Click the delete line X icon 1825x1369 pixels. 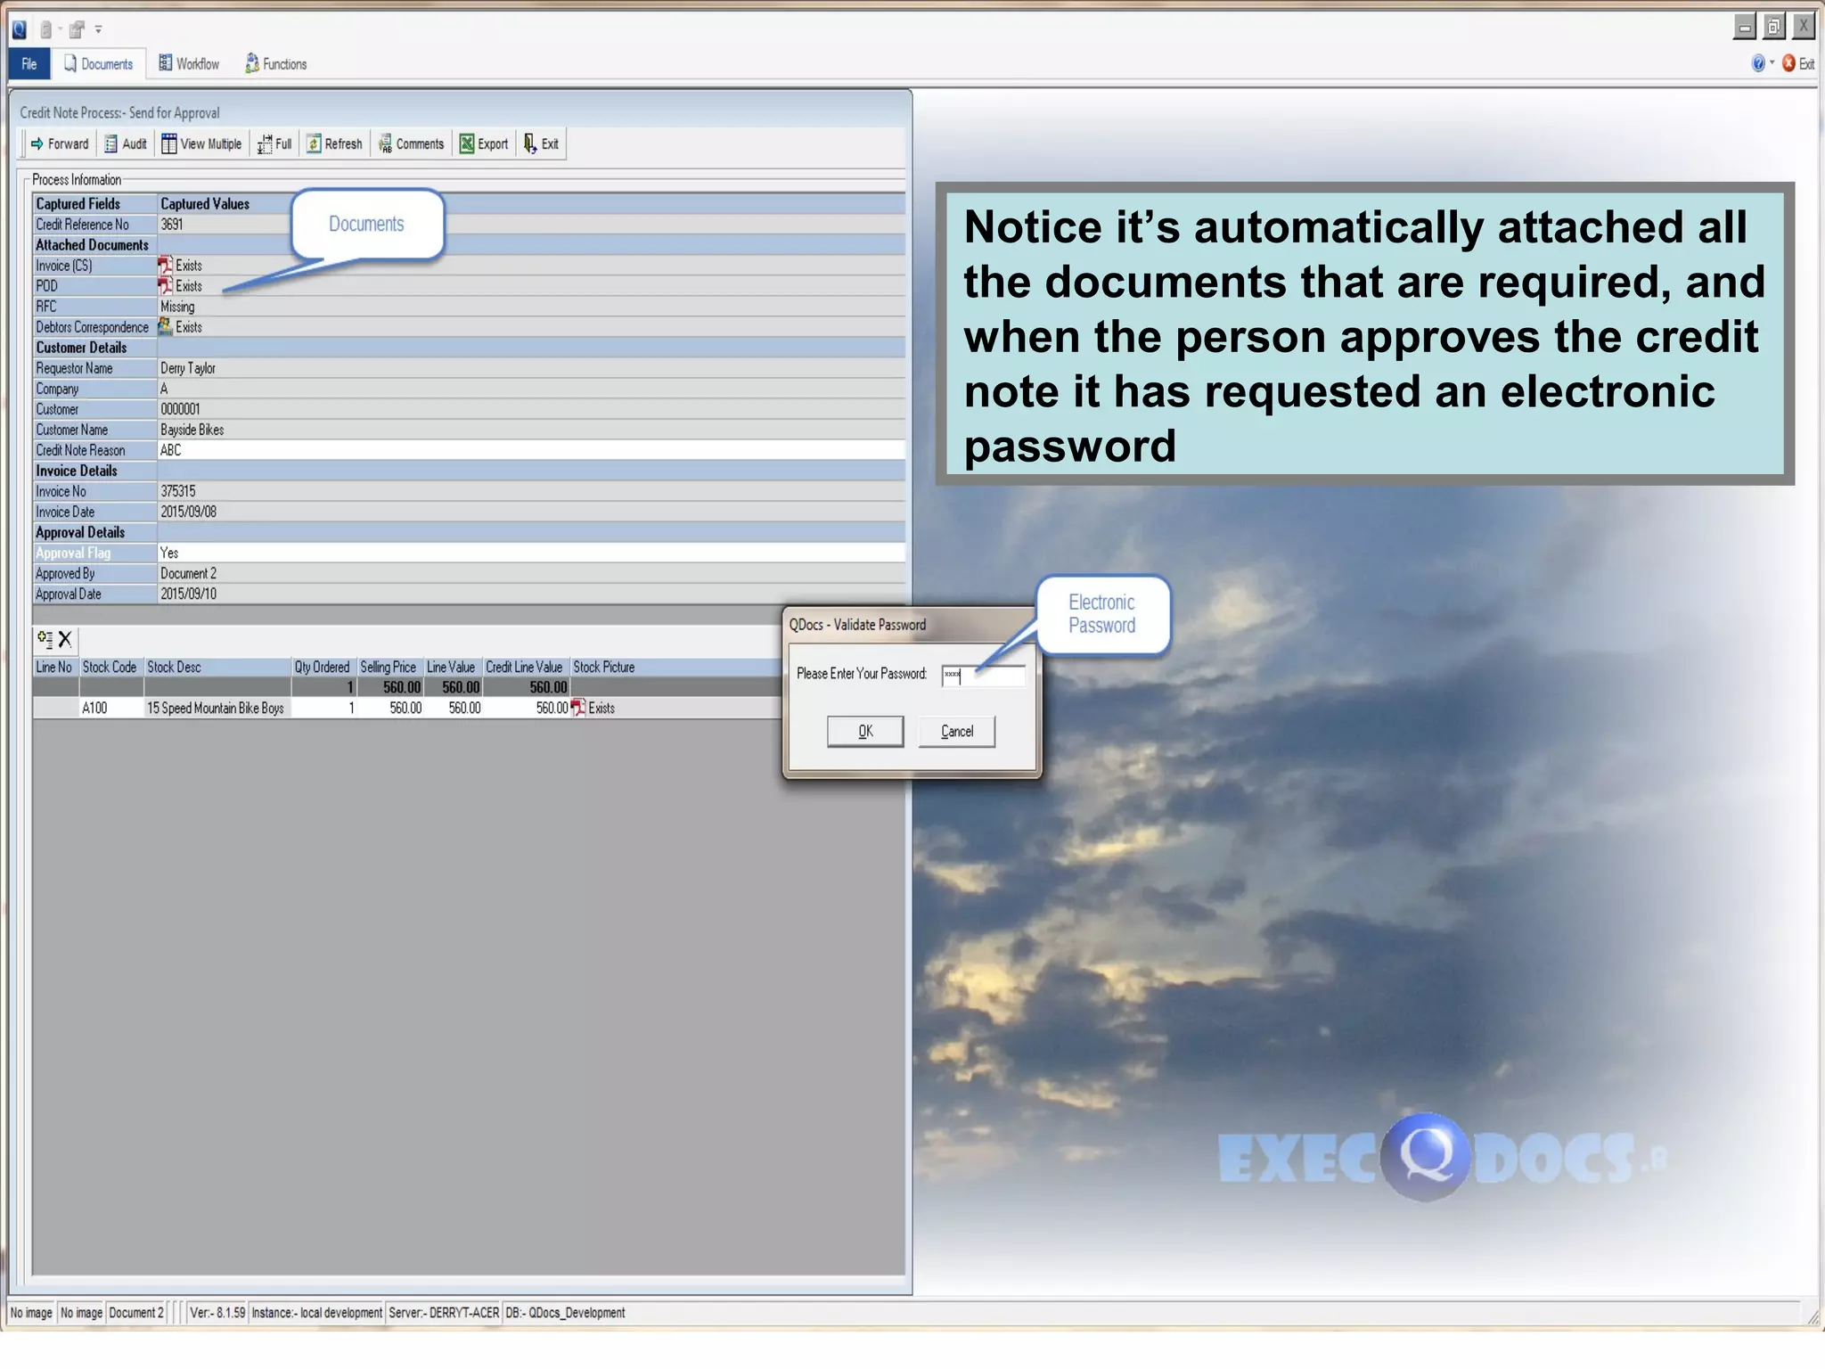coord(65,639)
